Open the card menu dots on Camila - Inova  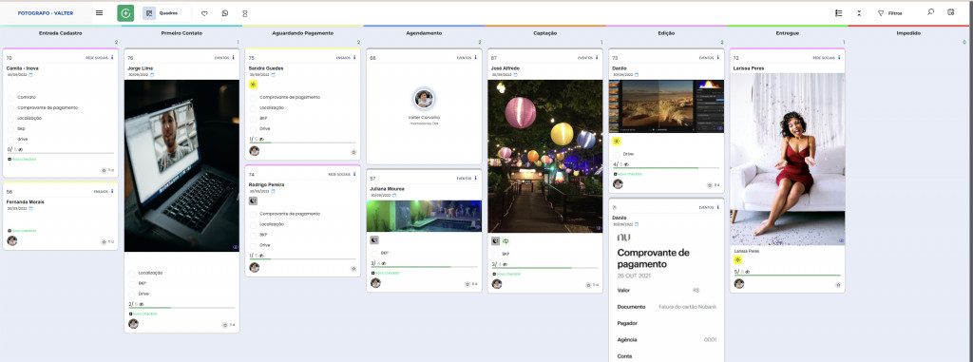coord(112,58)
